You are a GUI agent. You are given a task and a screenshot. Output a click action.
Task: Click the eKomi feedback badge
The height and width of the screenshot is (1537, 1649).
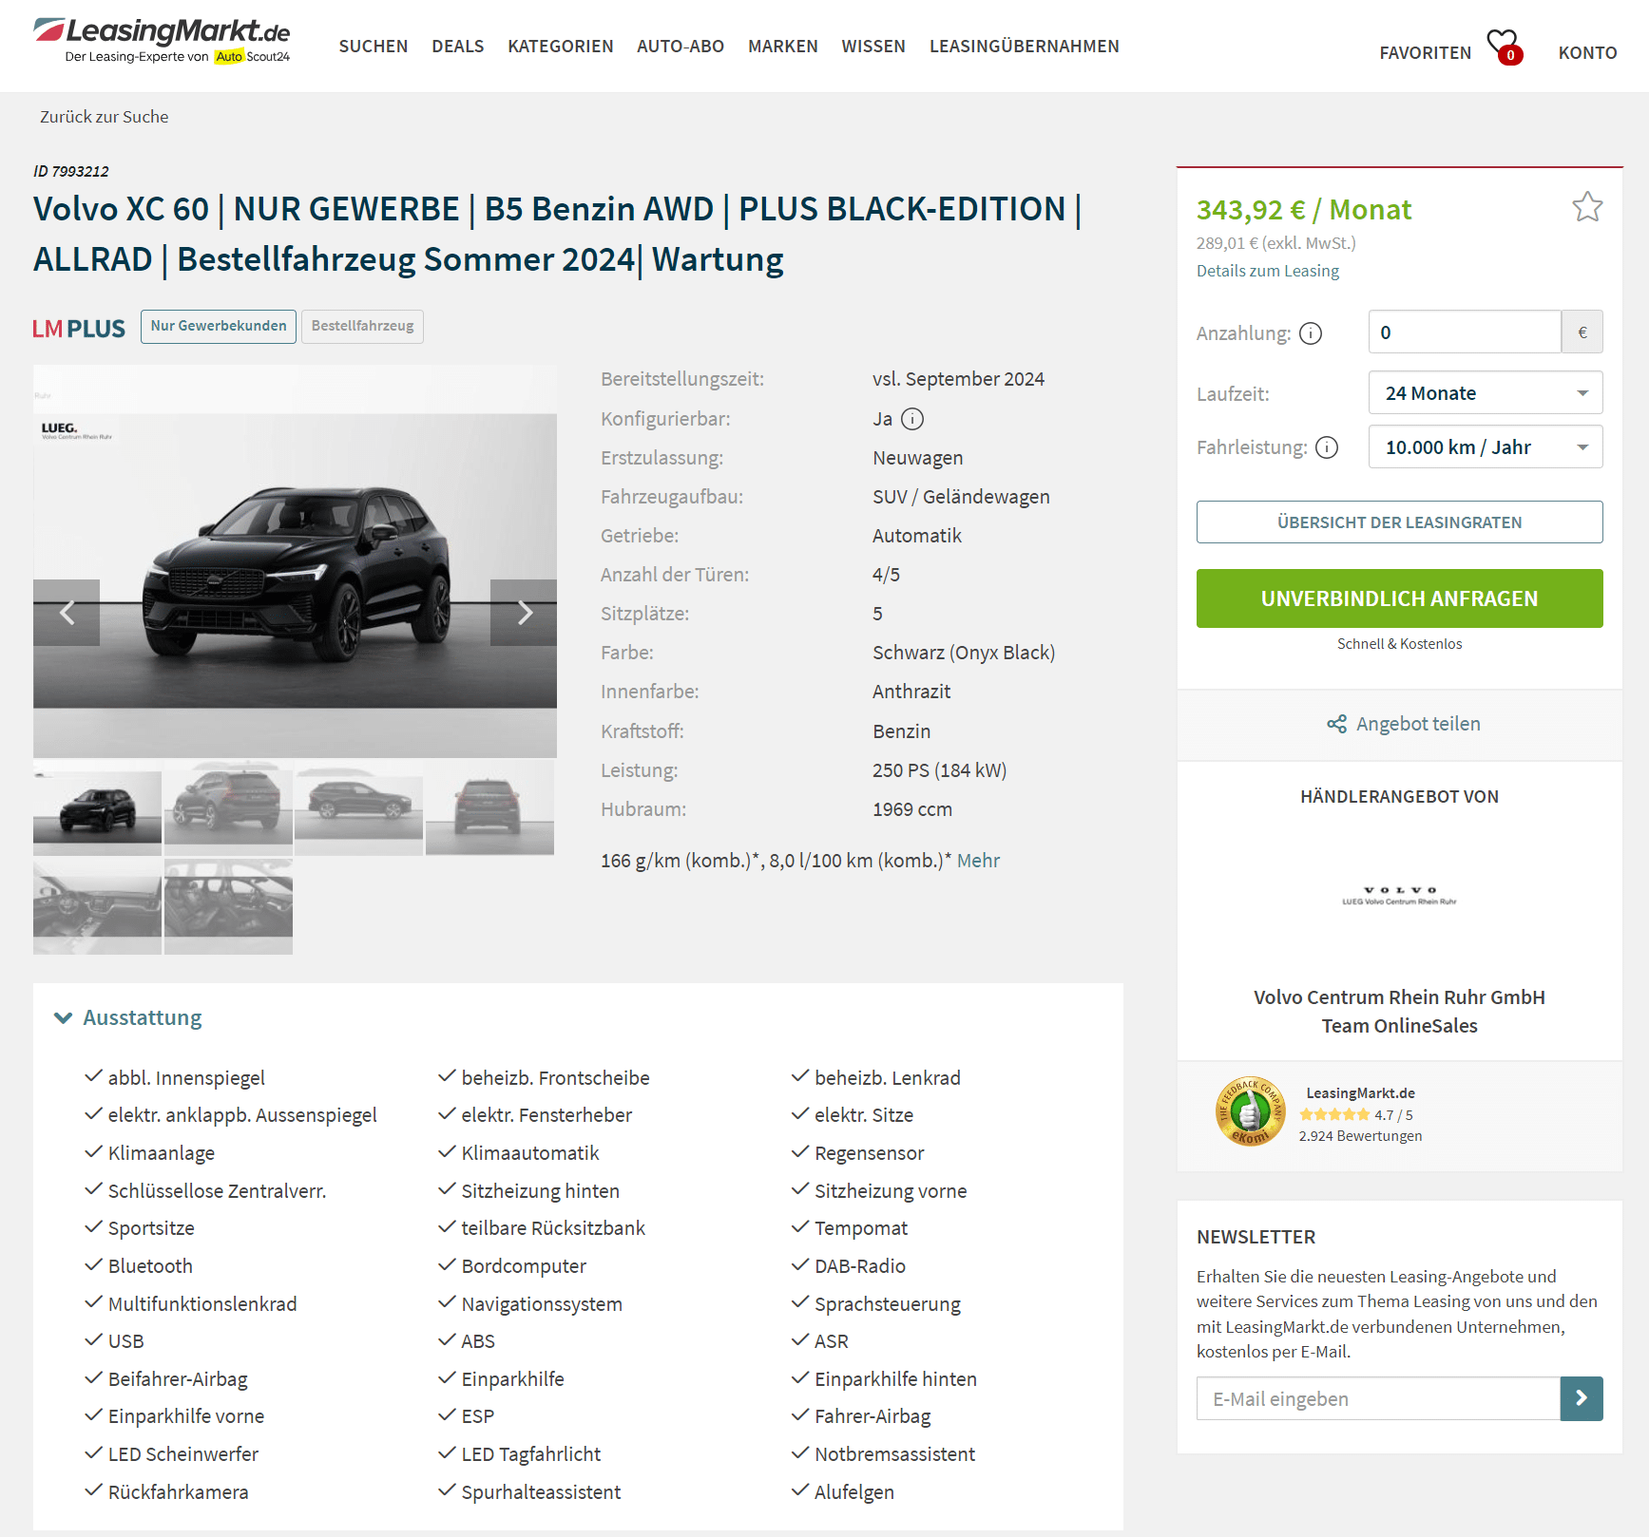coord(1251,1111)
